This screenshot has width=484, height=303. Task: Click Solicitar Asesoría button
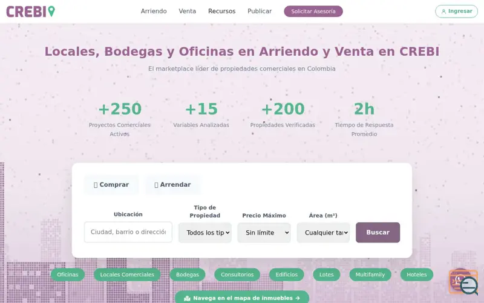pos(313,12)
